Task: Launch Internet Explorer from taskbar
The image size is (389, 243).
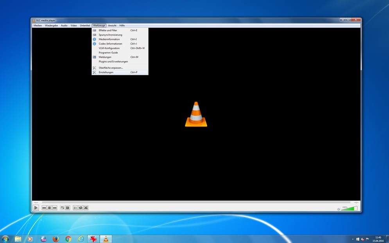Action: pos(81,239)
